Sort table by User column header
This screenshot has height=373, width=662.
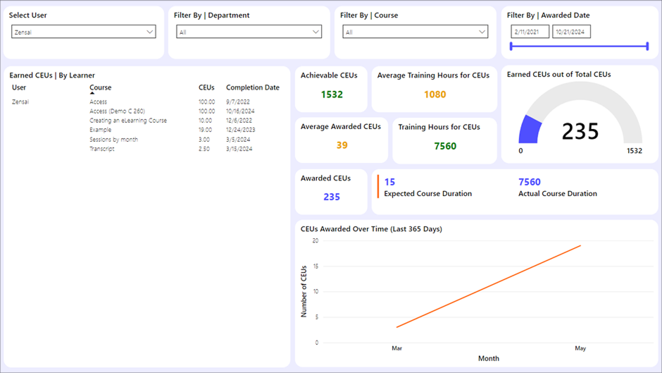[x=19, y=87]
